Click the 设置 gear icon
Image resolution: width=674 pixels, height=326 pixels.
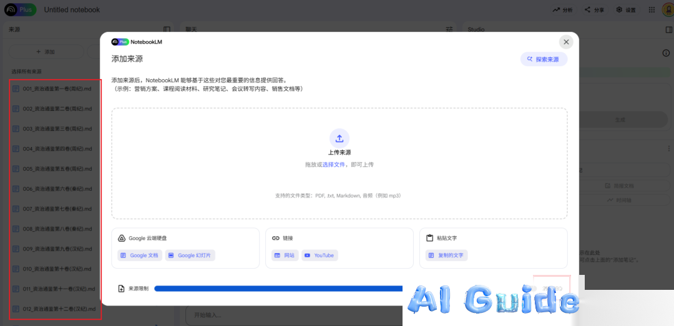click(x=619, y=9)
